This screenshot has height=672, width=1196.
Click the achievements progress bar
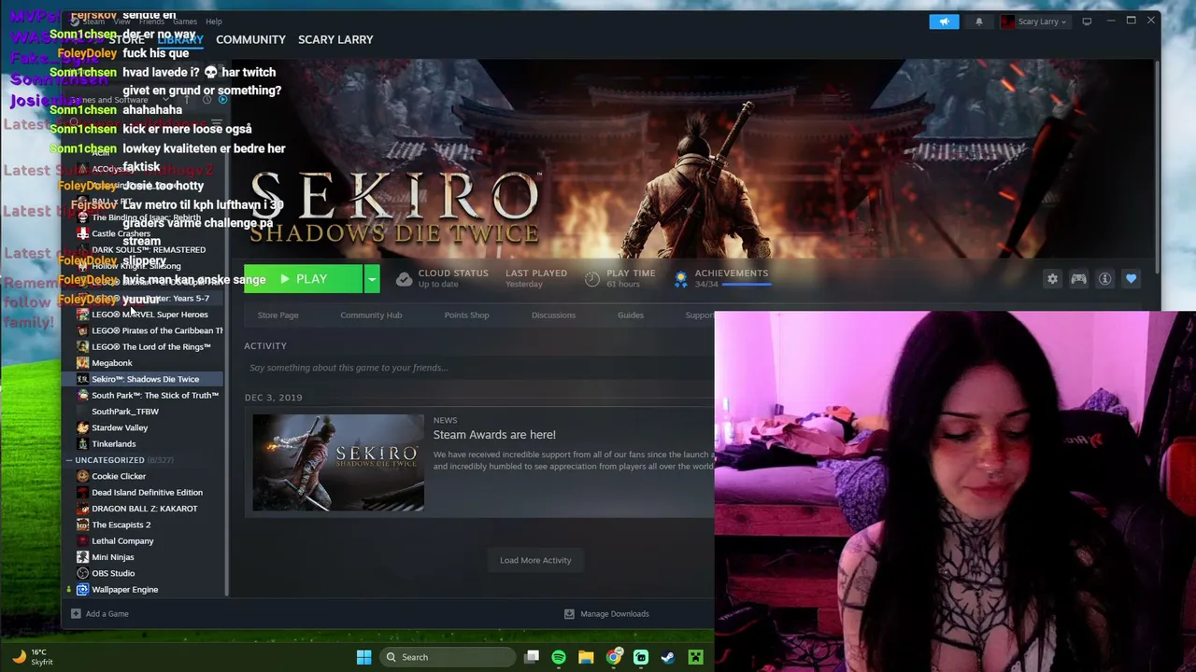pos(746,285)
